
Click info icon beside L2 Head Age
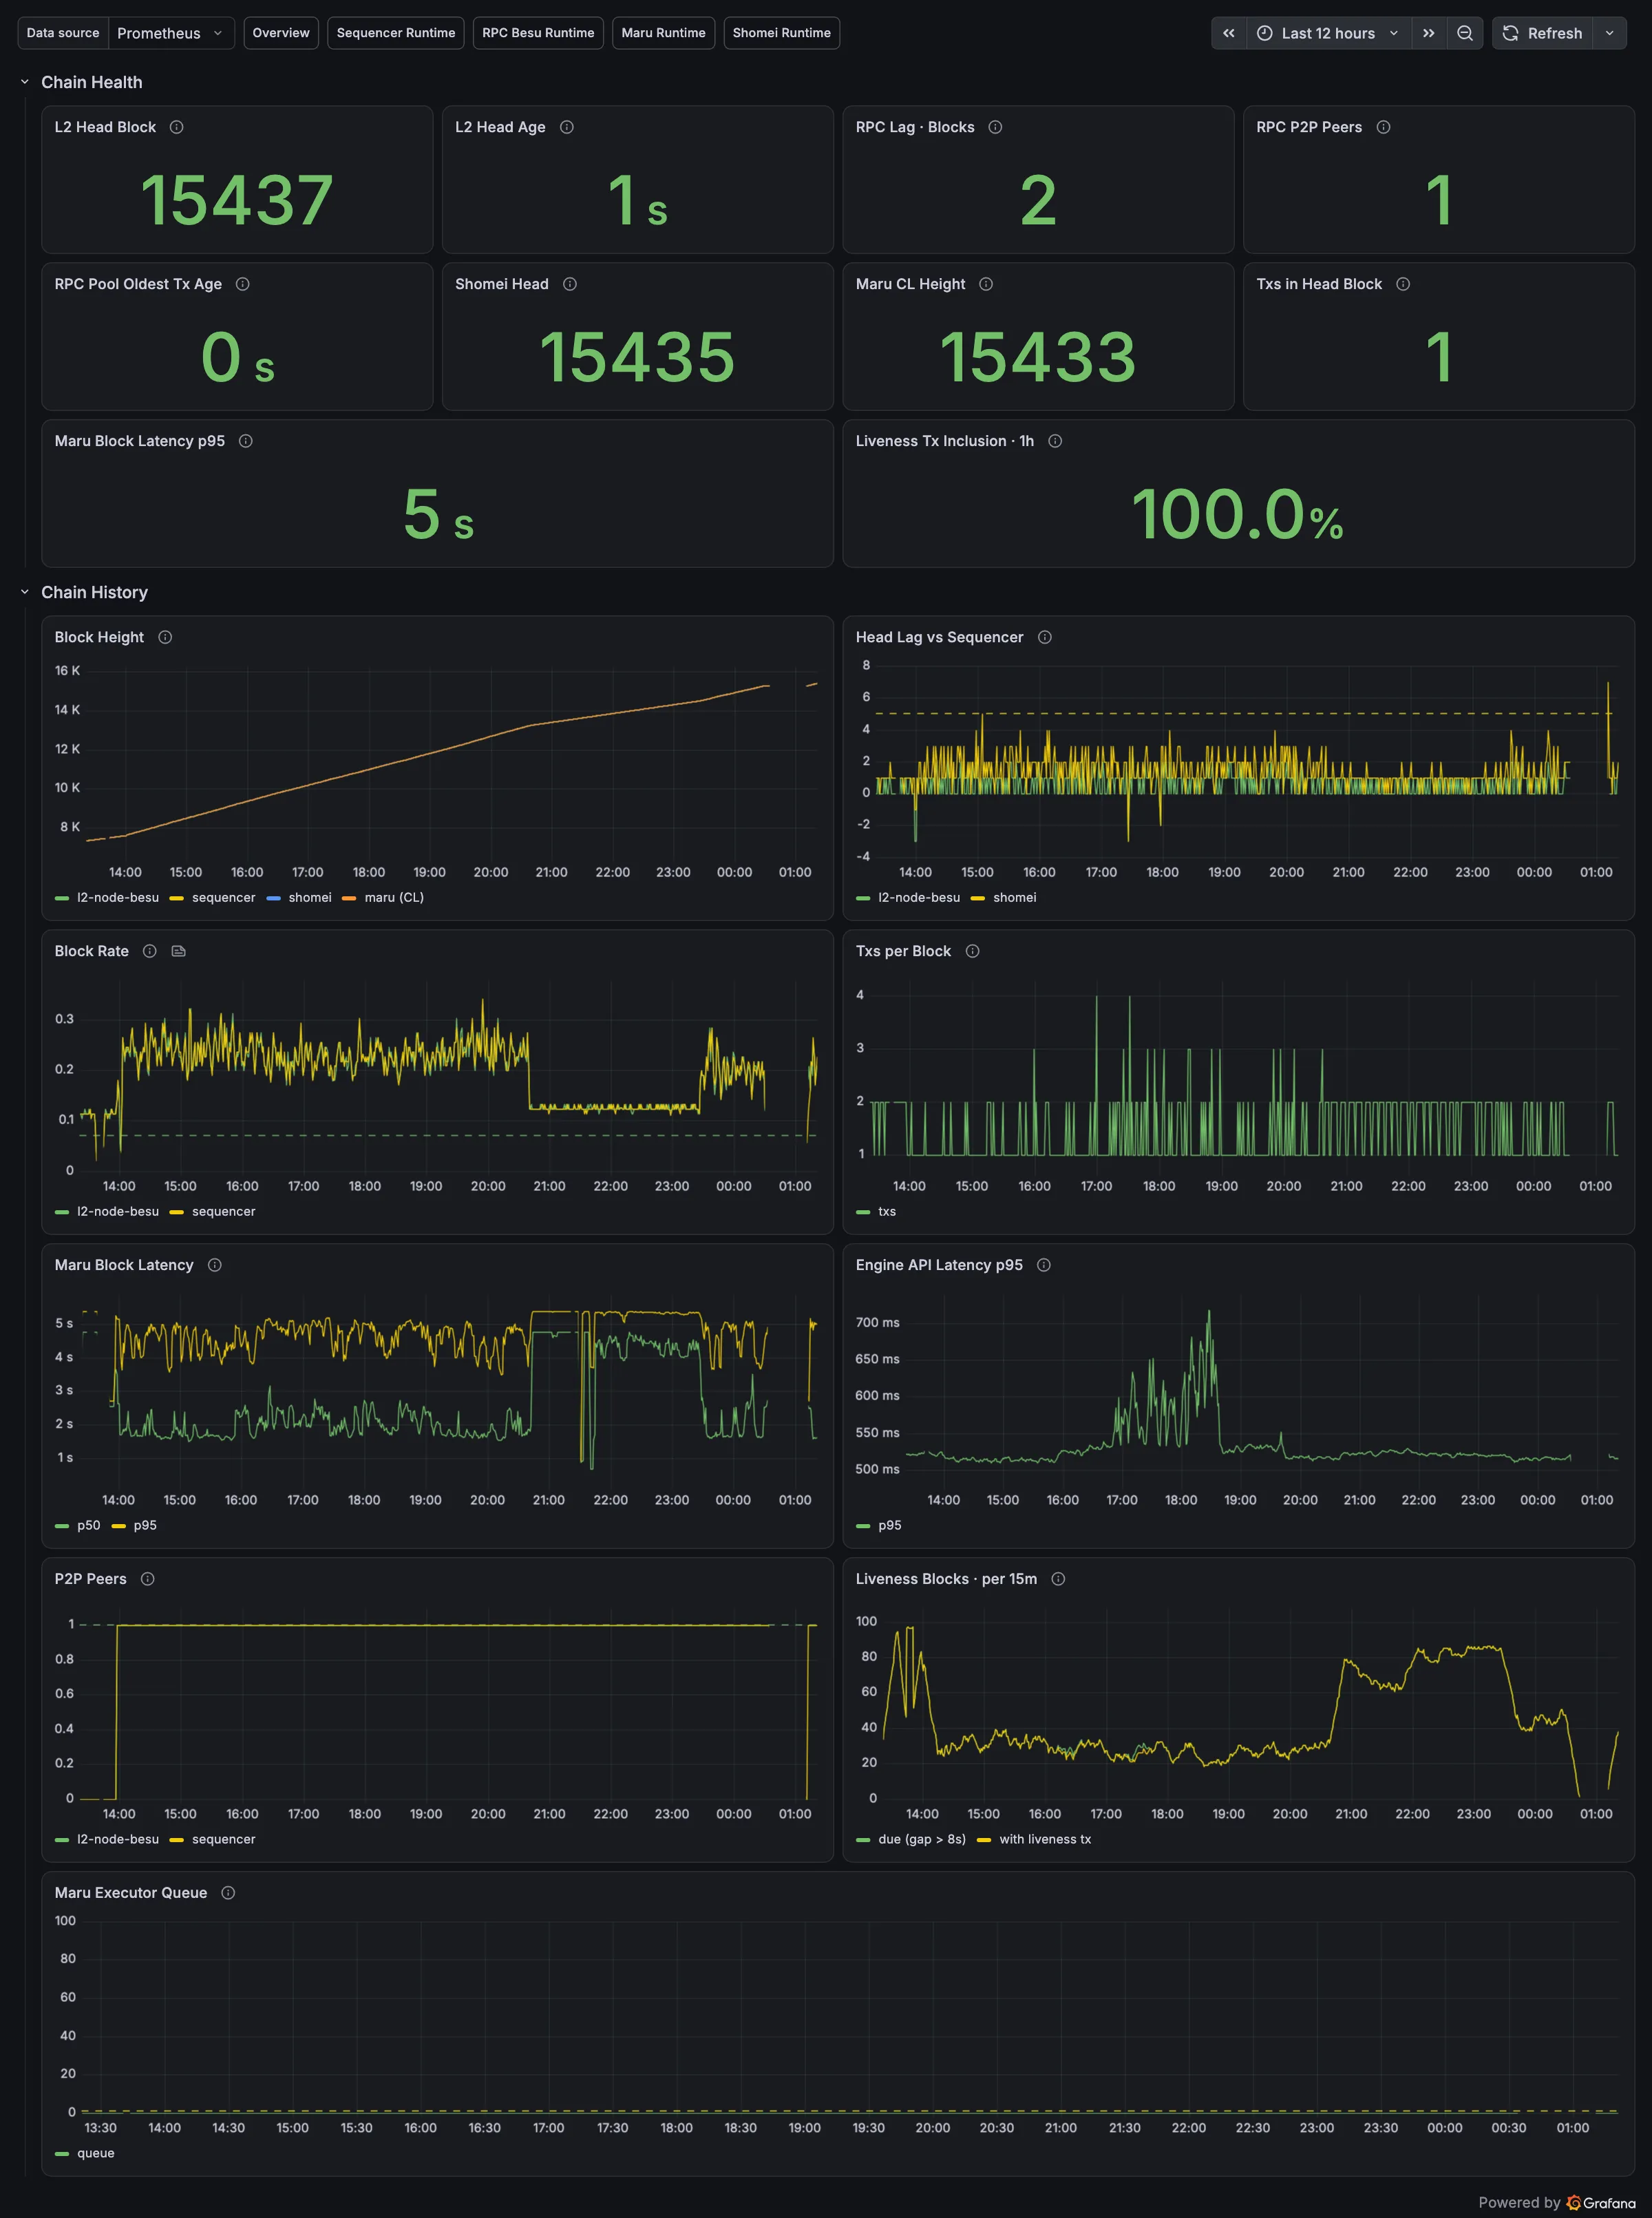pos(566,127)
